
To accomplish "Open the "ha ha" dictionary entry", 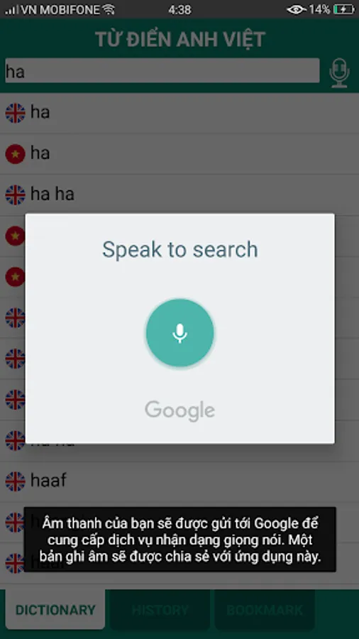I will (x=179, y=195).
